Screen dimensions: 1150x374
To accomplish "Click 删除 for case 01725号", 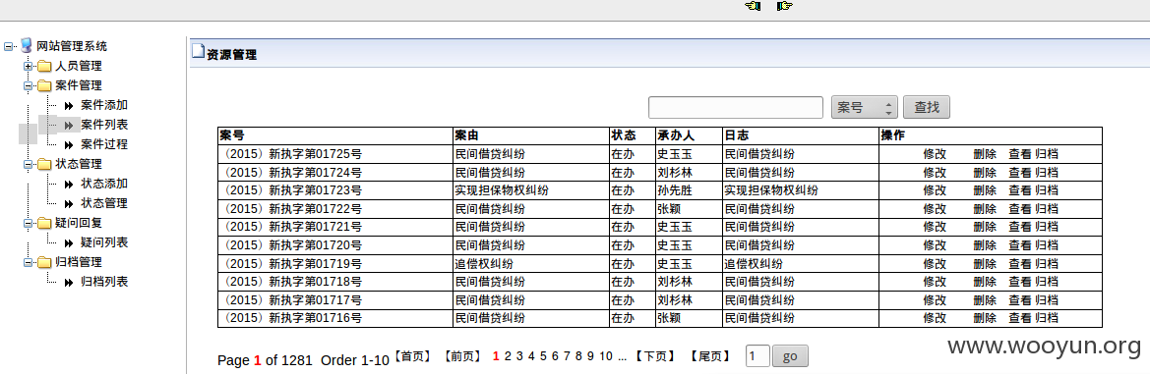I will coord(985,154).
